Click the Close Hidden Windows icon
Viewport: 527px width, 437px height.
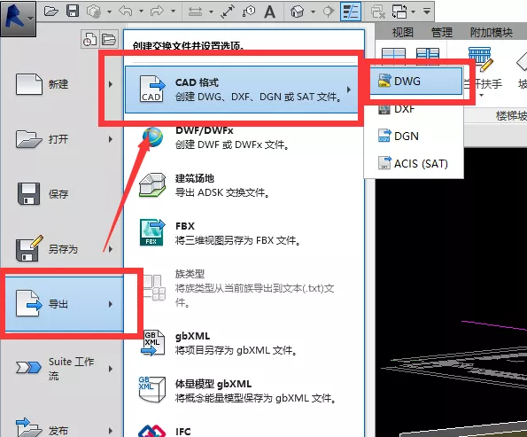[x=378, y=12]
